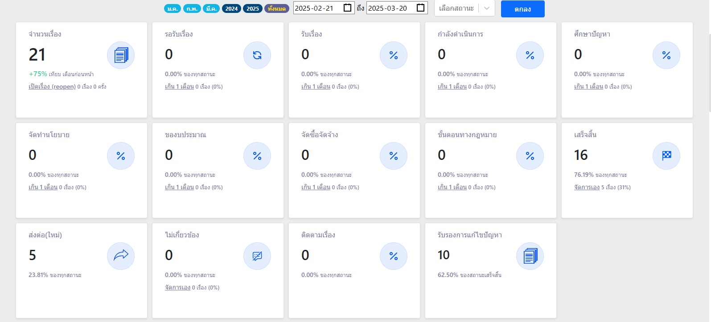Click the percent icon in กำลังดำเนินการ card
Viewport: 711px width, 322px height.
[530, 55]
